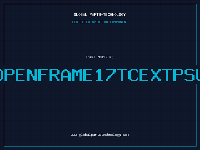
Task: Click the PART NUMBER: label
Action: pyautogui.click(x=99, y=57)
